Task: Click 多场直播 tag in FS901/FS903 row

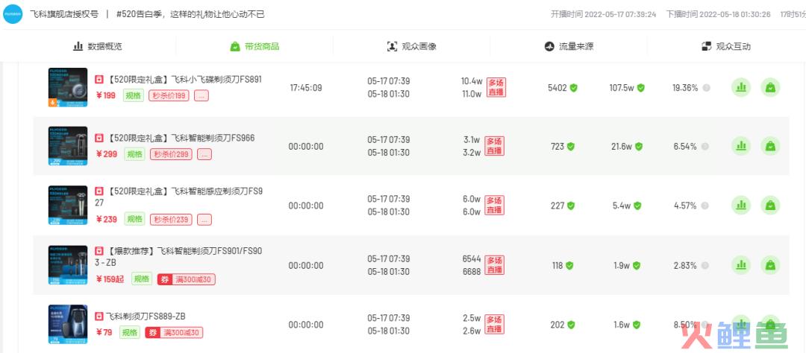Action: (x=495, y=265)
